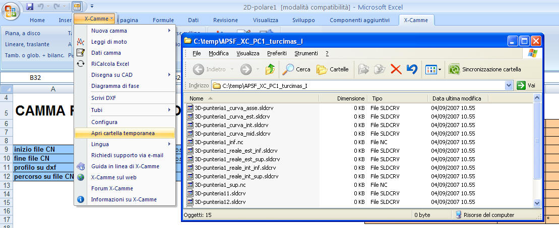The height and width of the screenshot is (228, 559).
Task: Switch to the Home ribbon tab
Action: 37,20
